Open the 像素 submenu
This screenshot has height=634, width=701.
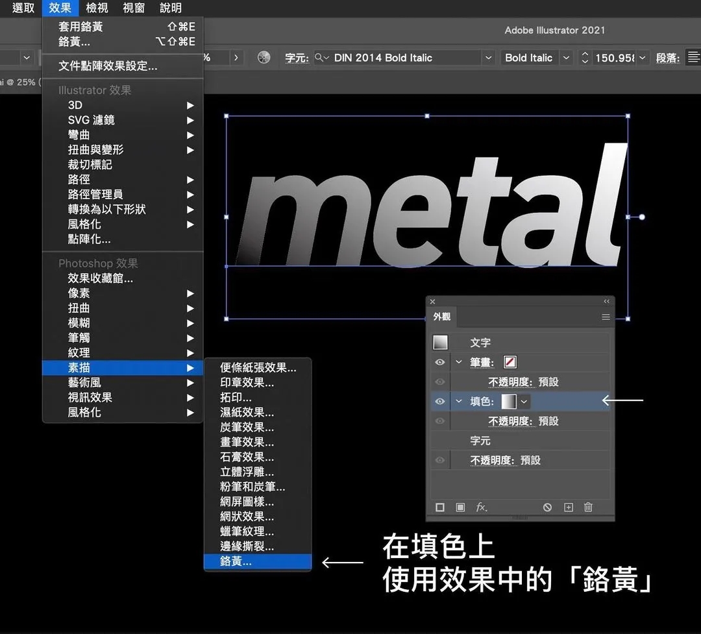123,293
